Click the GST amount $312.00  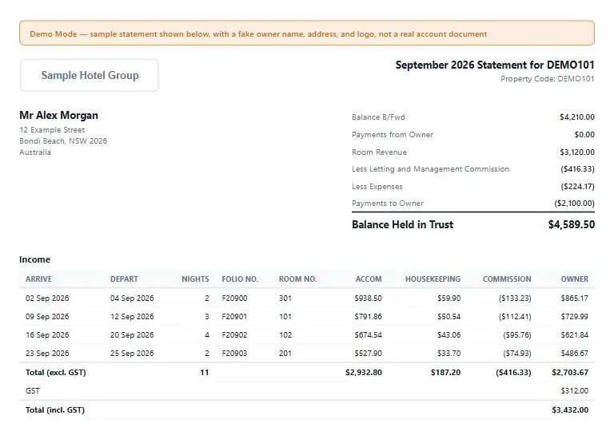tap(575, 391)
